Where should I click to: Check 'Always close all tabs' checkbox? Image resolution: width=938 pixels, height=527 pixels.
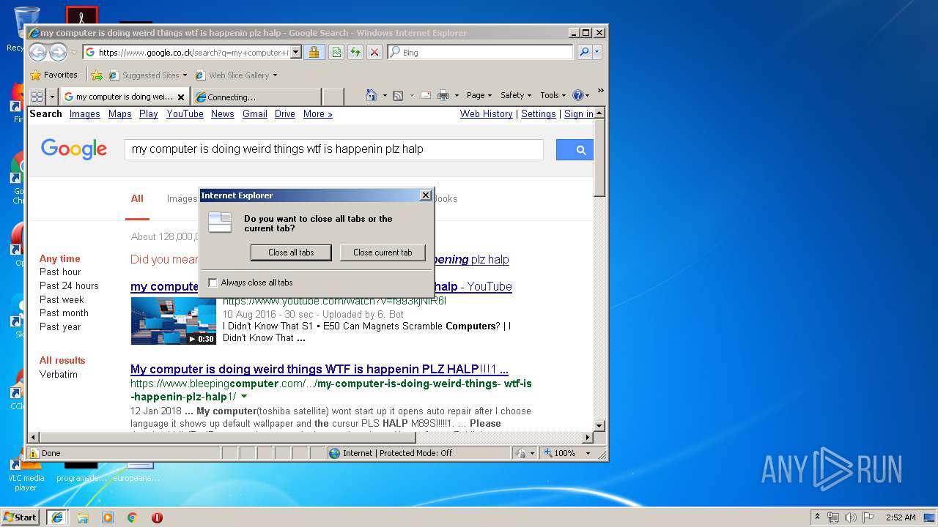coord(213,283)
